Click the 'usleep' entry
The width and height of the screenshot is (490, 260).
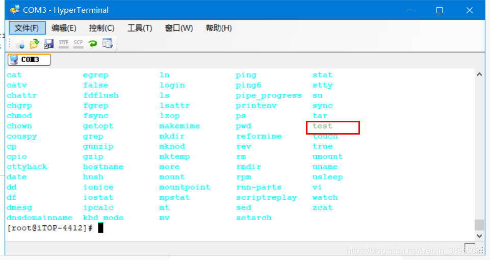click(x=327, y=177)
